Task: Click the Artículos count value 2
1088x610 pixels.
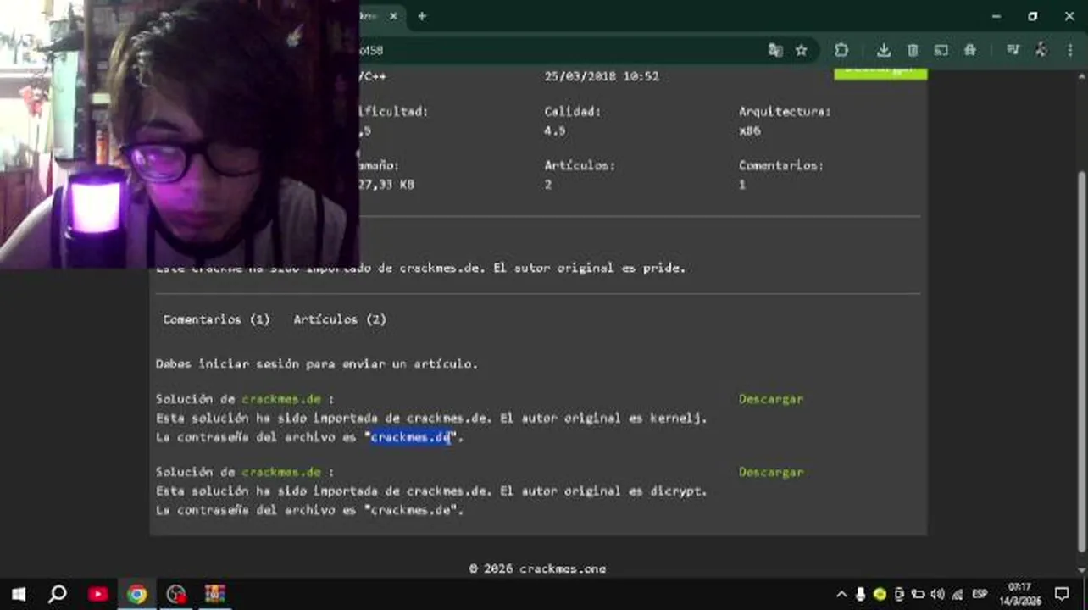Action: coord(548,184)
